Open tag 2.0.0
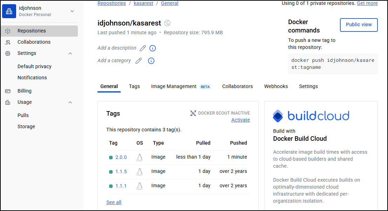The width and height of the screenshot is (388, 211). point(121,157)
